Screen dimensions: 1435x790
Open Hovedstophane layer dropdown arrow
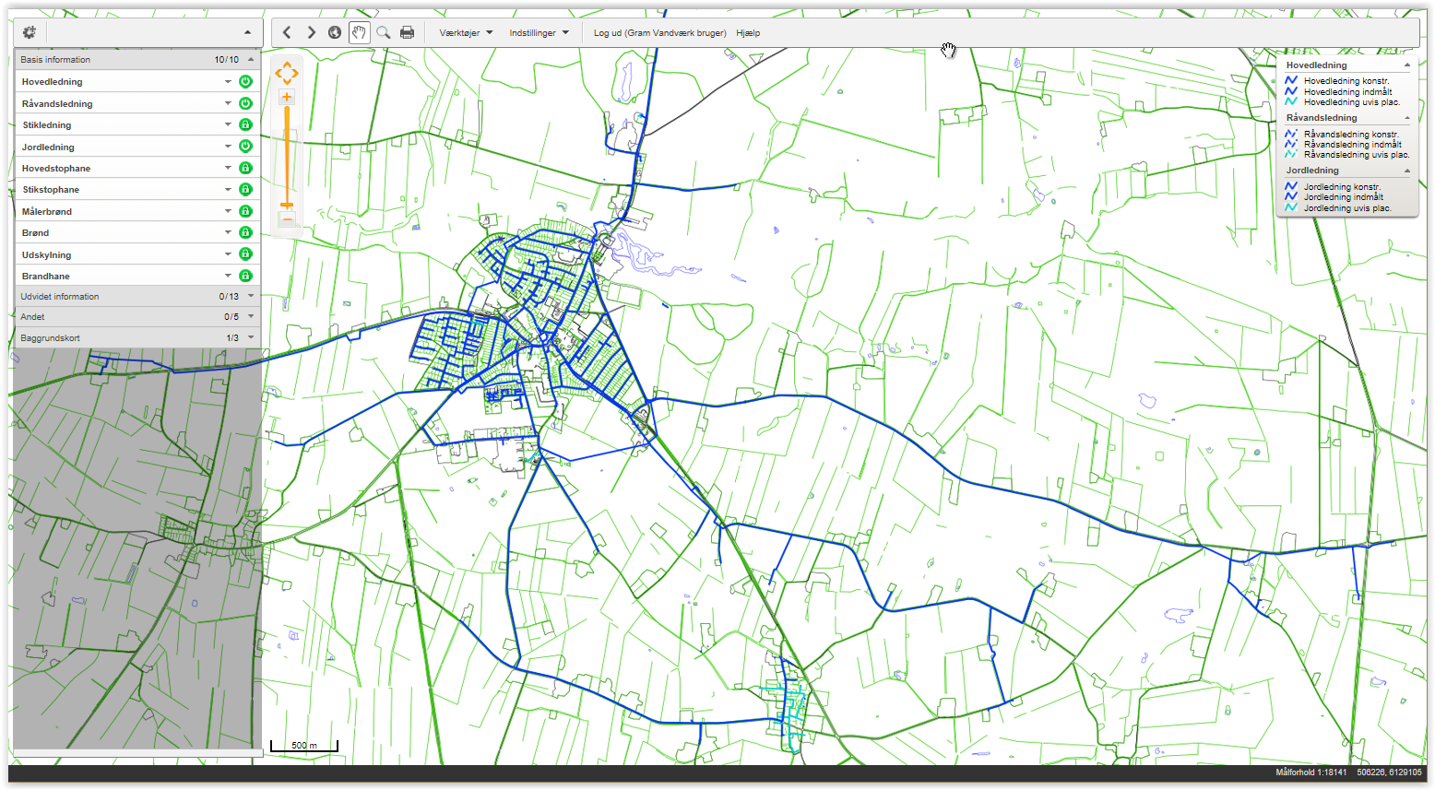point(228,168)
